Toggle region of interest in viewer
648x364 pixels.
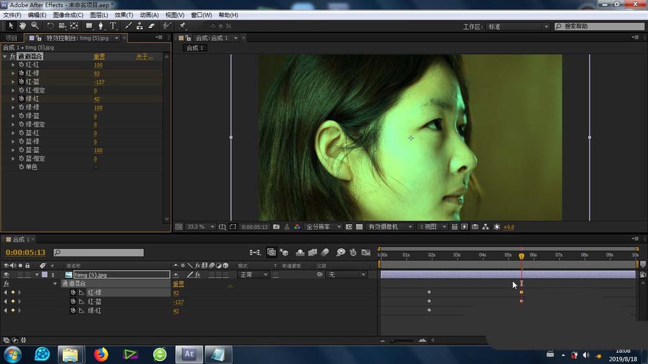pyautogui.click(x=233, y=227)
